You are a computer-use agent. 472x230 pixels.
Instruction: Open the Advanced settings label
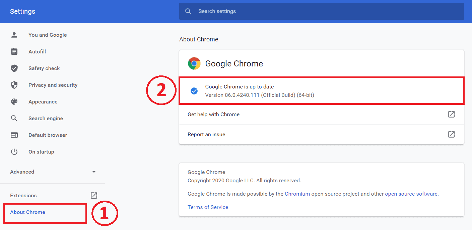tap(22, 172)
